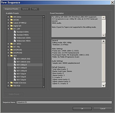Switch to the General tab
Screen dimensions: 115x113
tap(25, 9)
